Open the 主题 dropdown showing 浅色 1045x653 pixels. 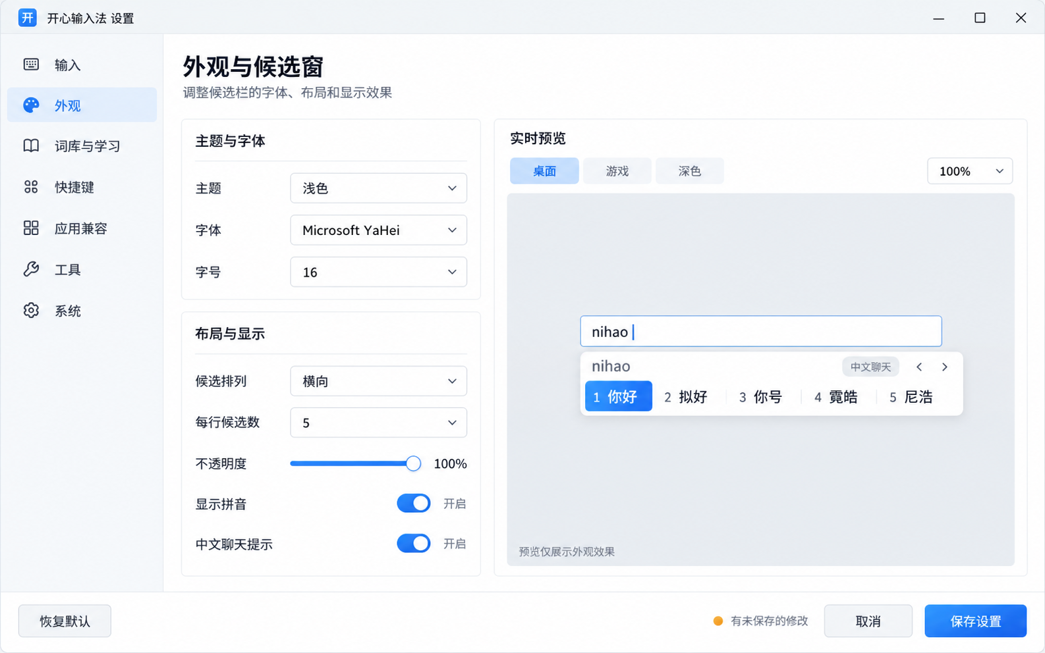(378, 188)
